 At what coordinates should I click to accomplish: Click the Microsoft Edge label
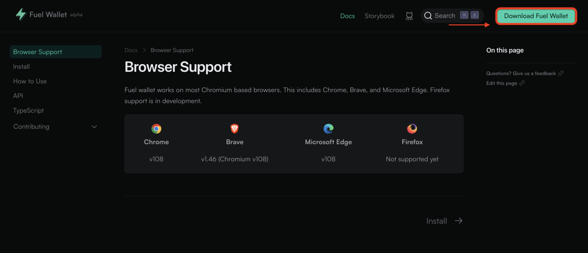click(329, 142)
